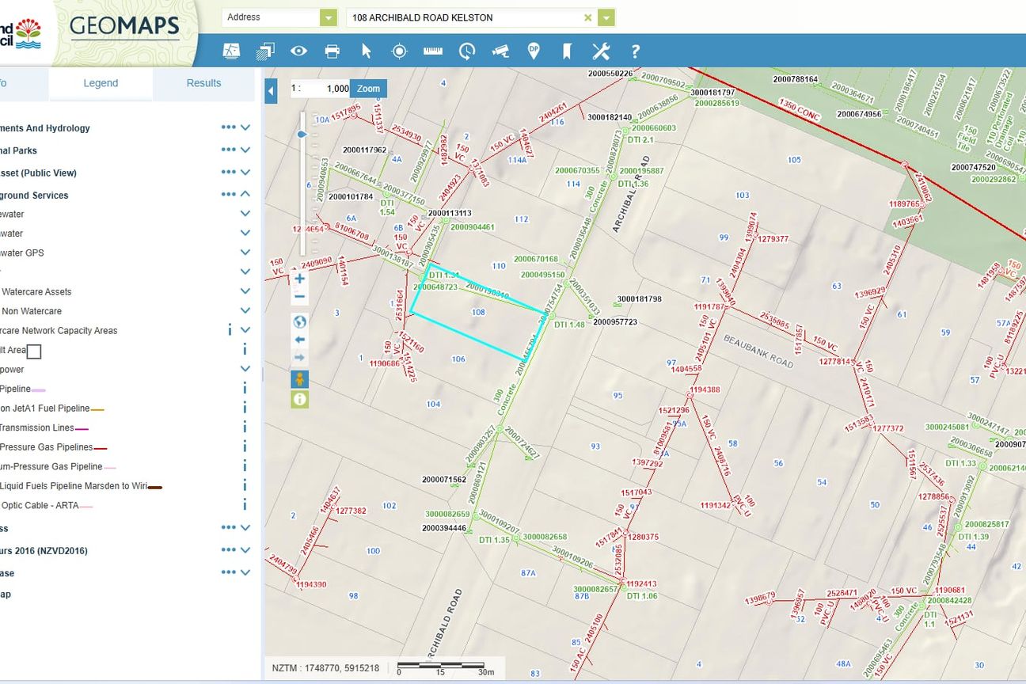Expand the Catchments And Hydrology group

pos(245,127)
